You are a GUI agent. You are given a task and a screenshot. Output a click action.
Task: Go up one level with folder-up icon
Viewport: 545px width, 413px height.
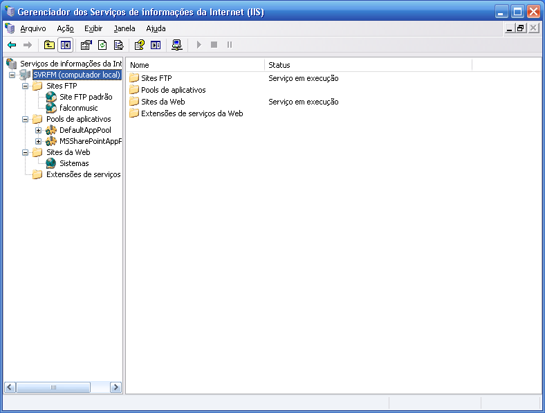coord(49,45)
